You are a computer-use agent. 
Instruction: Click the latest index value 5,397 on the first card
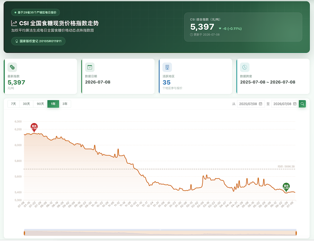16,82
